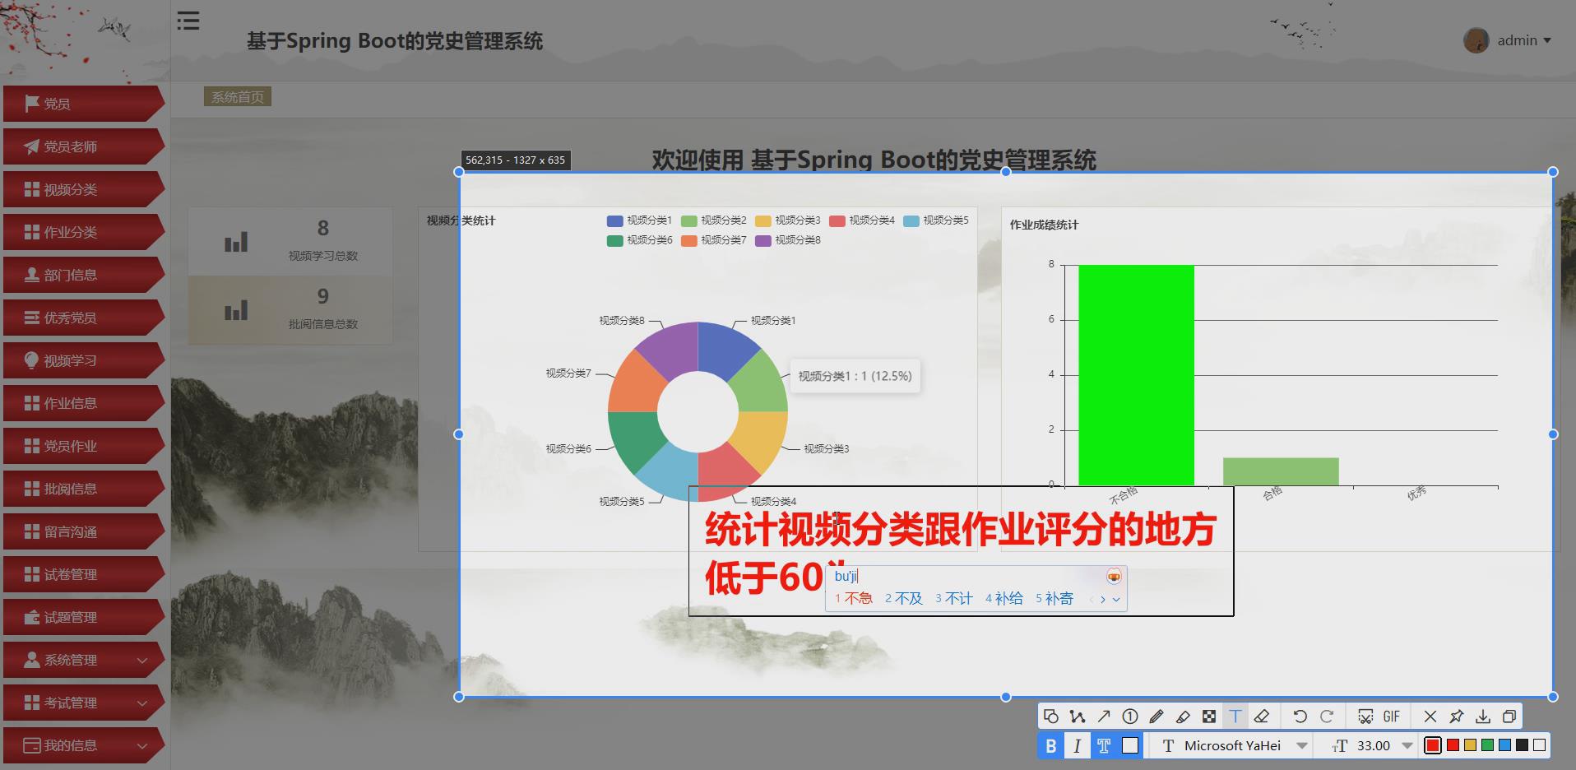This screenshot has height=770, width=1576.
Task: Select the pencil drawing tool
Action: [1157, 716]
